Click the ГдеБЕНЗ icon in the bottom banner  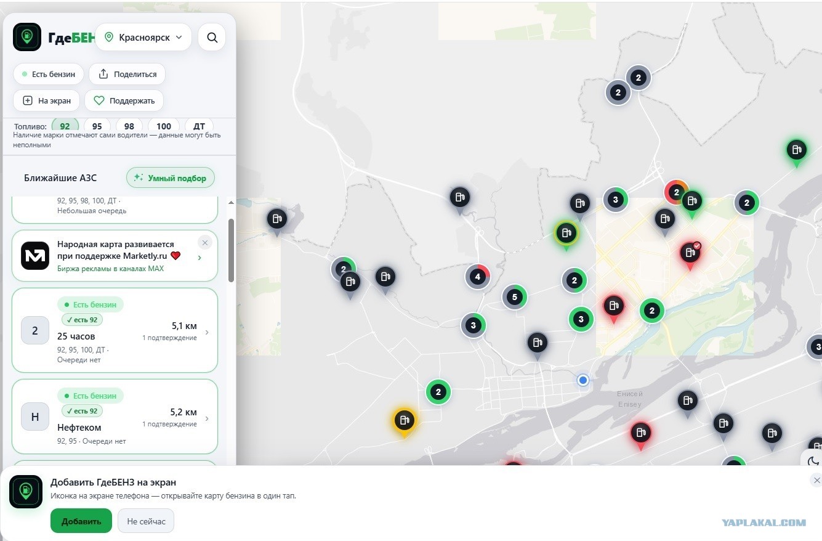26,492
